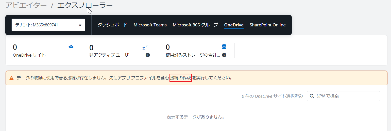Open the tenant M365x869741 dropdown
This screenshot has height=131, width=391.
click(x=48, y=25)
